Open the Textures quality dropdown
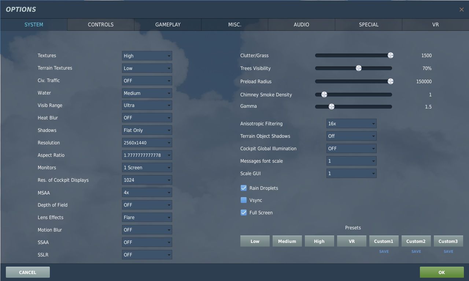 click(x=147, y=56)
